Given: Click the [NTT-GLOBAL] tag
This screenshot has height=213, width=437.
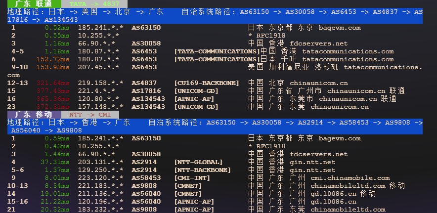Looking at the screenshot, I should pyautogui.click(x=198, y=162).
